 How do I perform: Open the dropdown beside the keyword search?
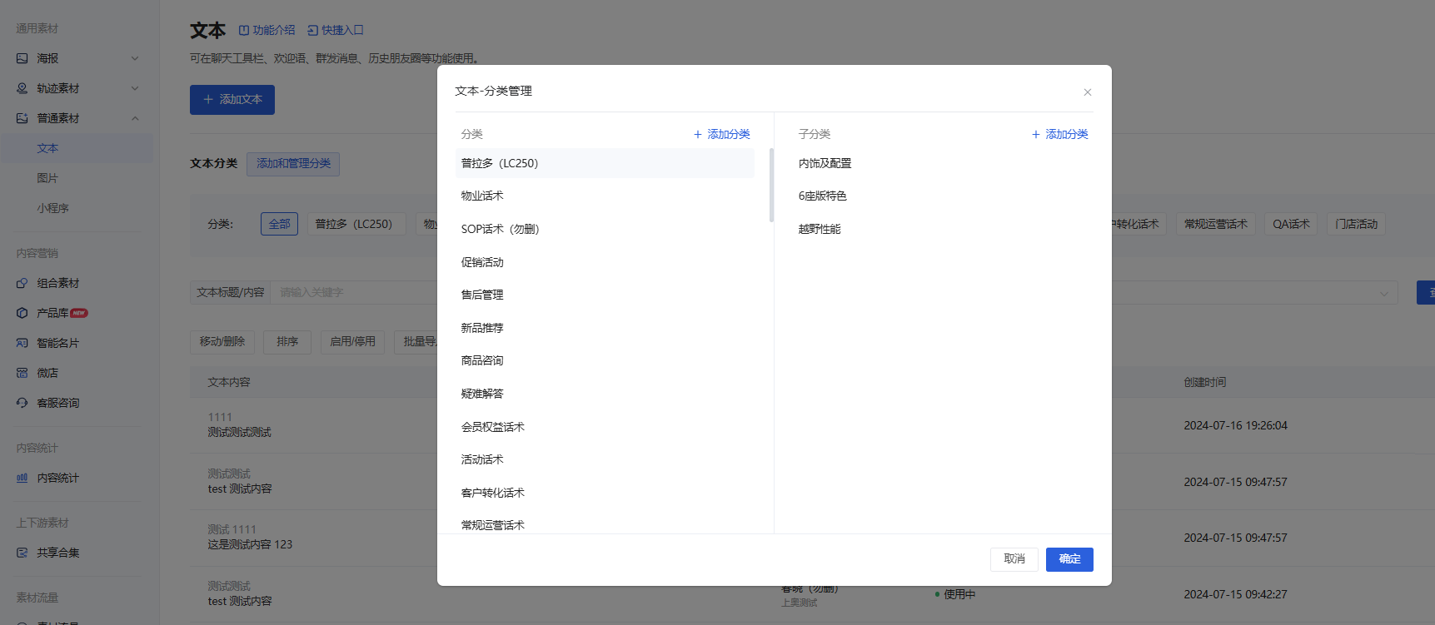1383,293
